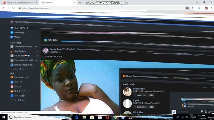Open イベント in the sidebar
The width and height of the screenshot is (214, 120).
(x=17, y=87)
